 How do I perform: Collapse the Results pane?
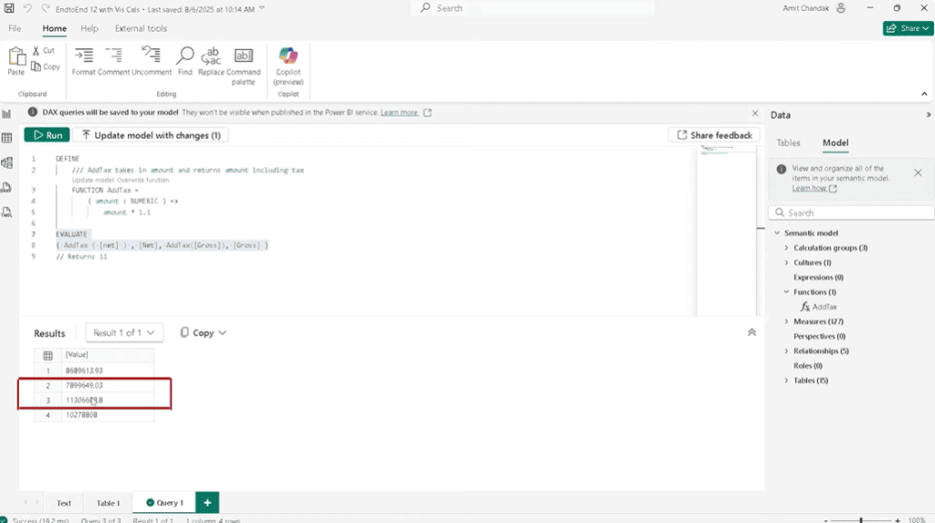coord(751,332)
